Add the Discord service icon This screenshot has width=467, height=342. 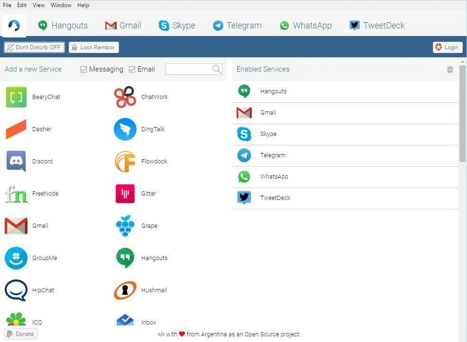click(x=16, y=162)
